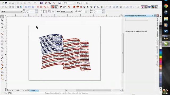Click the ABC text icon in toolbar
170x95 pixels.
(131, 7)
